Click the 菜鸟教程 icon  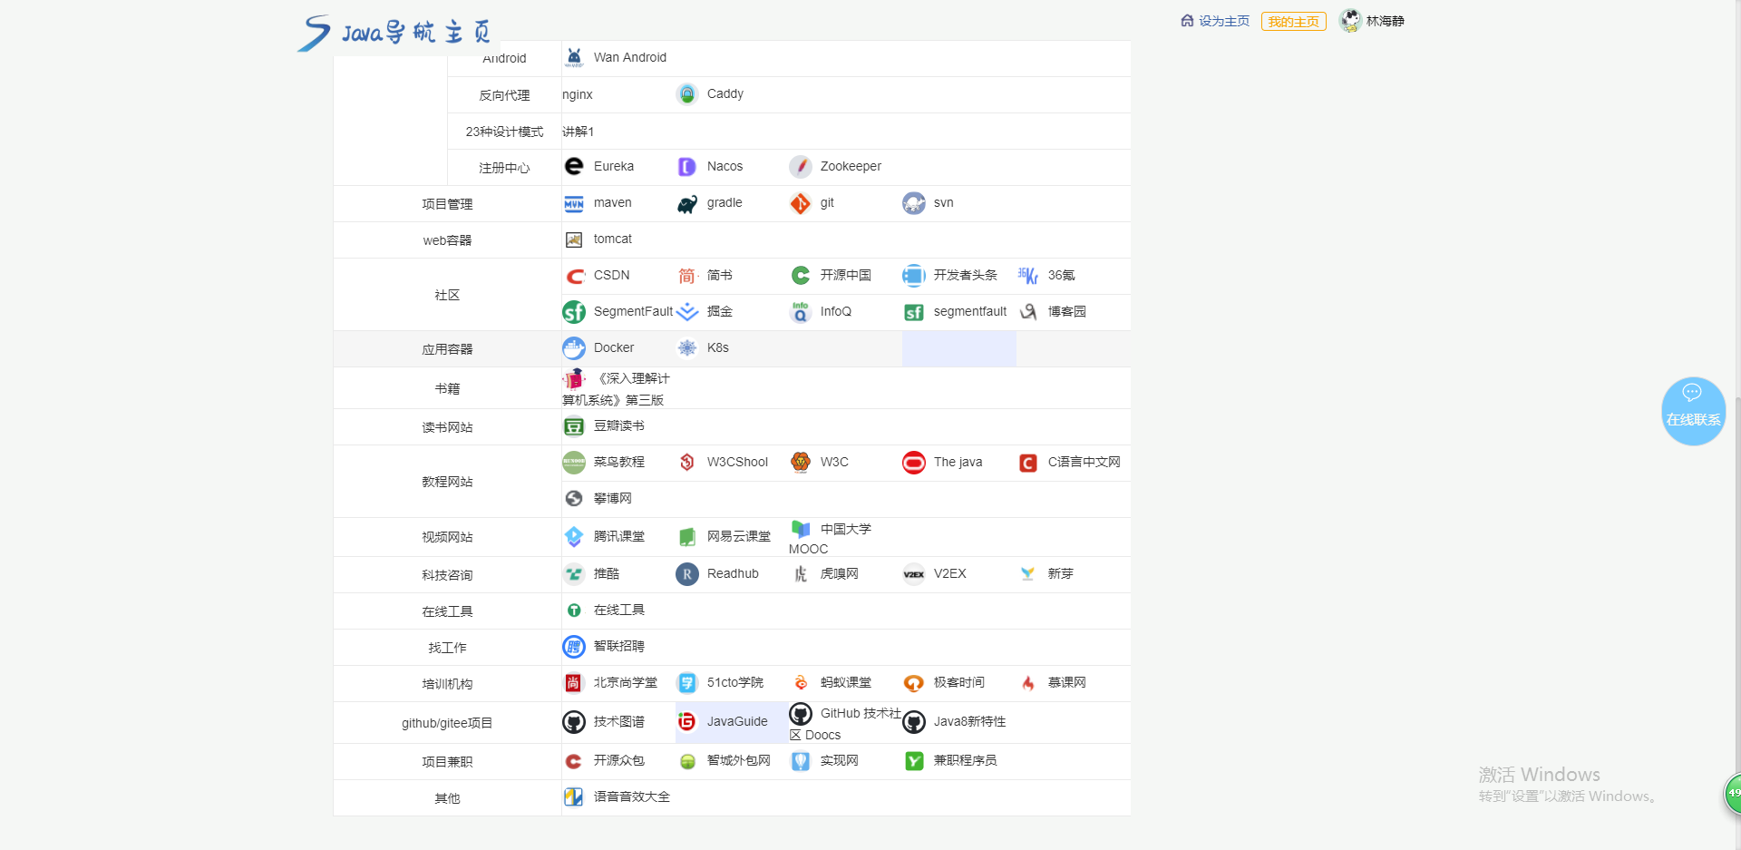pos(574,463)
